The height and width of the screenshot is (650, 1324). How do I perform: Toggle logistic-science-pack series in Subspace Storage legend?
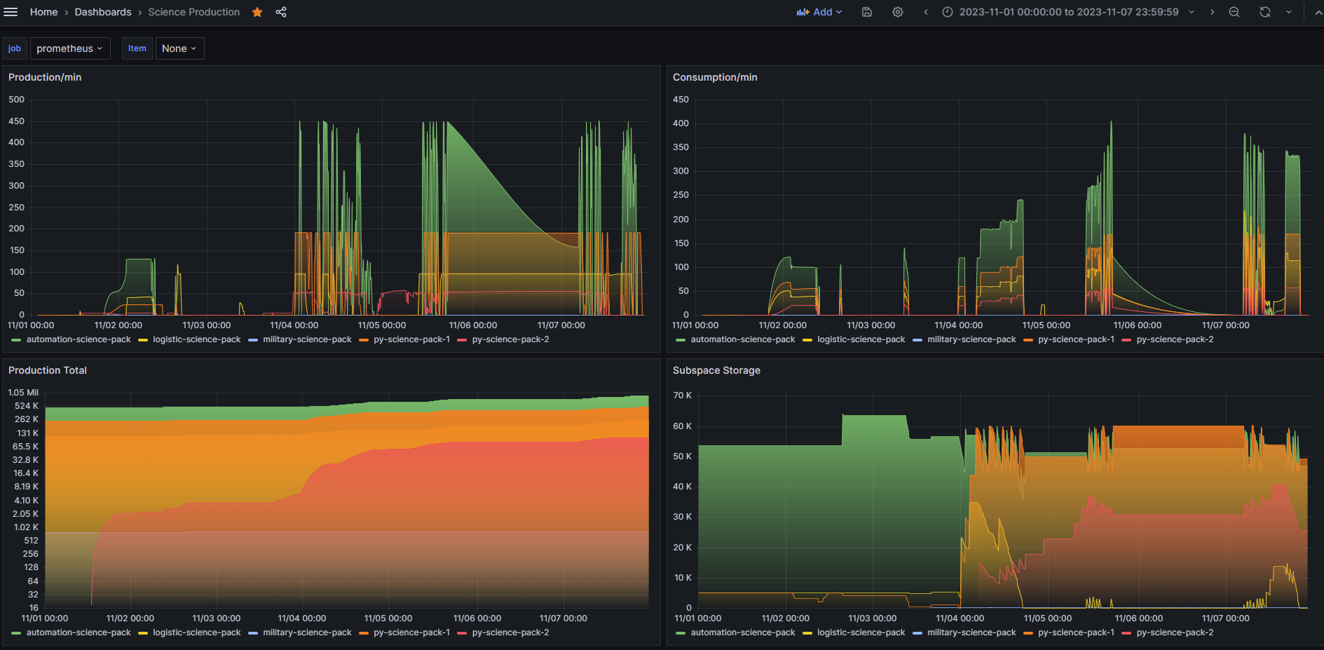pos(861,632)
